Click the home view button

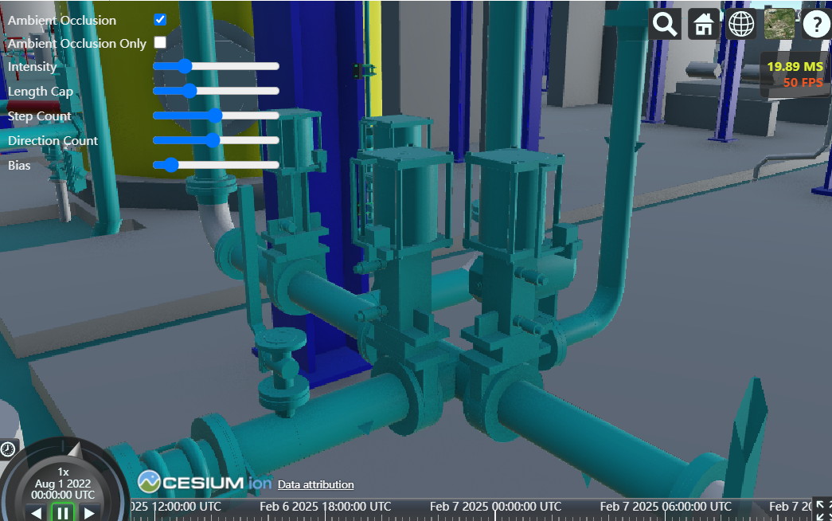pyautogui.click(x=704, y=24)
